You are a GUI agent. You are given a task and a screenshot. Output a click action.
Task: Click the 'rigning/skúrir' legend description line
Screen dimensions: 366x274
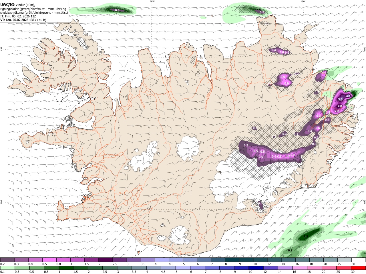click(x=33, y=9)
